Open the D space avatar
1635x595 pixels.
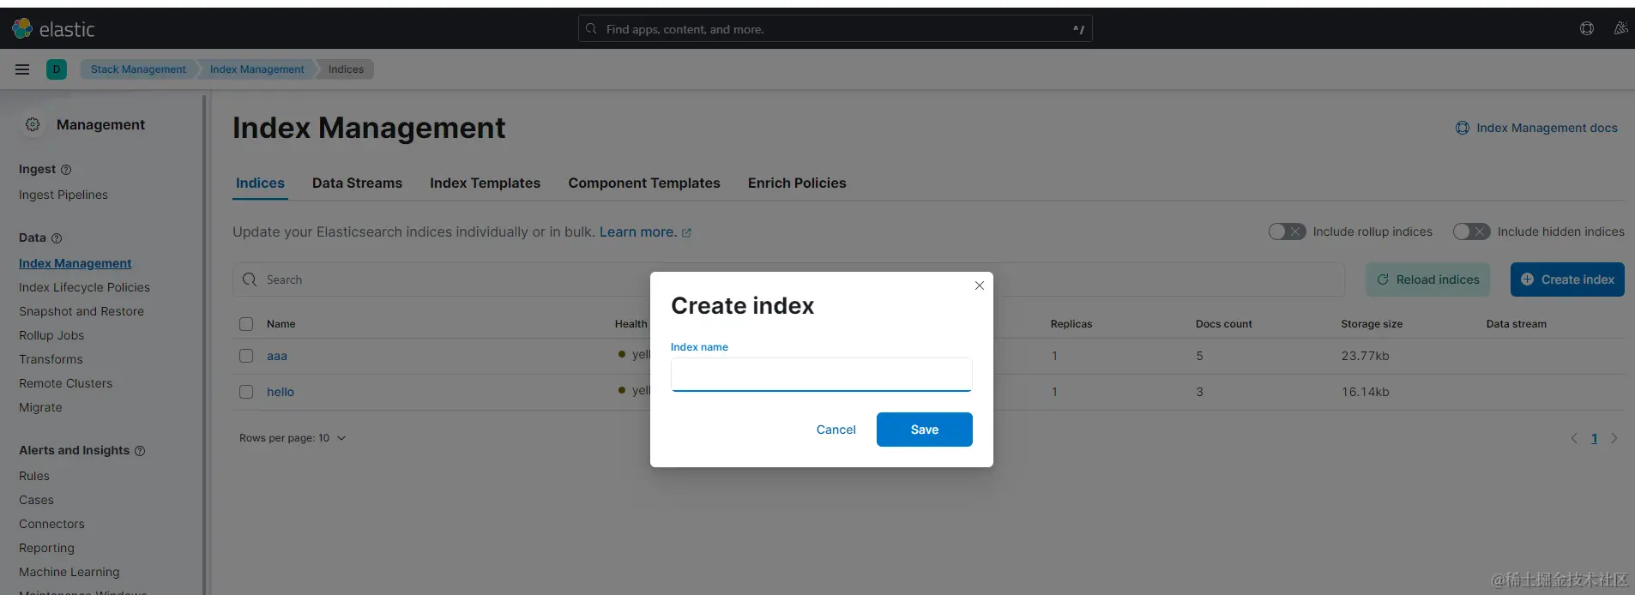[57, 69]
